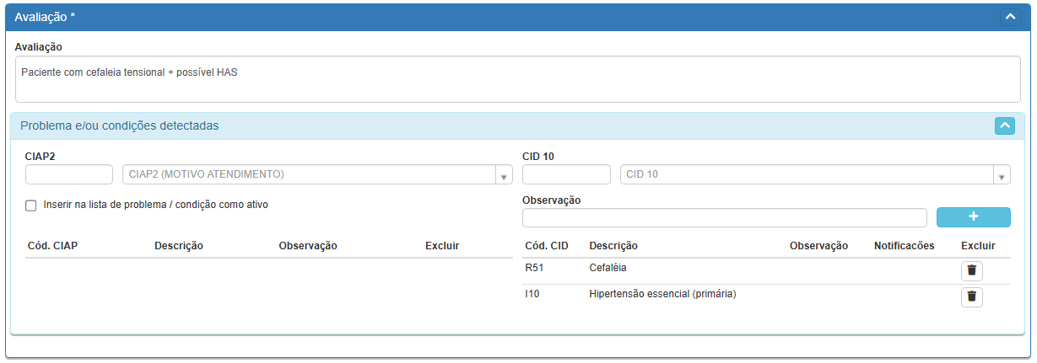Focus the Avaliação text area
Image resolution: width=1037 pixels, height=363 pixels.
[x=518, y=79]
